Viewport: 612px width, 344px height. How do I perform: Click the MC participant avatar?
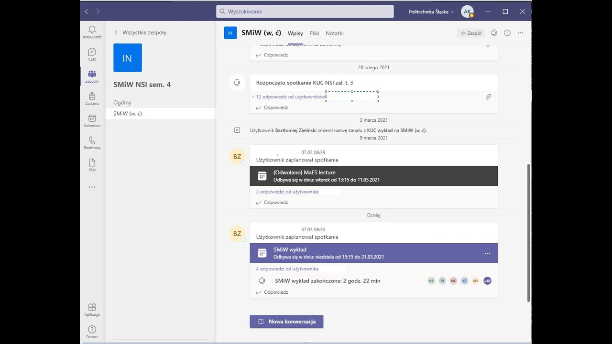pos(453,281)
